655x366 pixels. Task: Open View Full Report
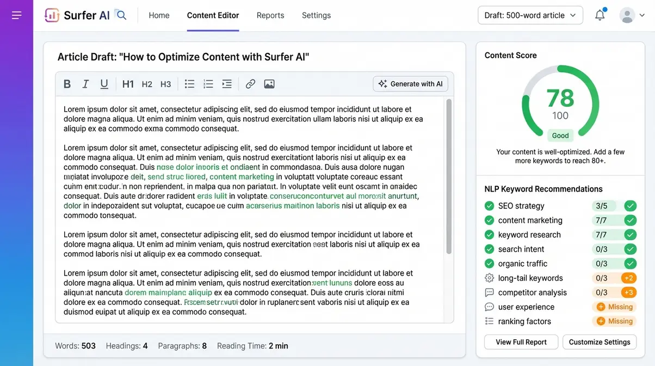pos(521,342)
